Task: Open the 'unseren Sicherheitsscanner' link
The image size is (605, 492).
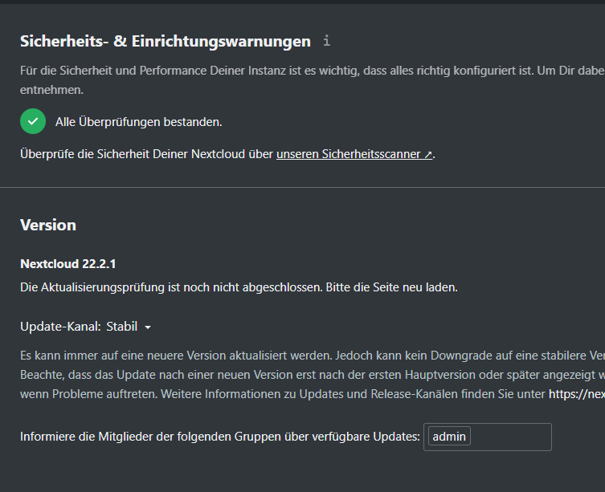Action: tap(354, 154)
